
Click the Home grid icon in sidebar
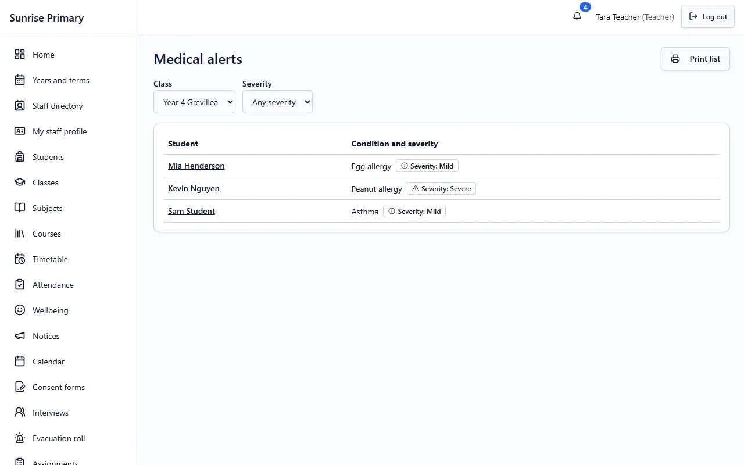[x=20, y=55]
